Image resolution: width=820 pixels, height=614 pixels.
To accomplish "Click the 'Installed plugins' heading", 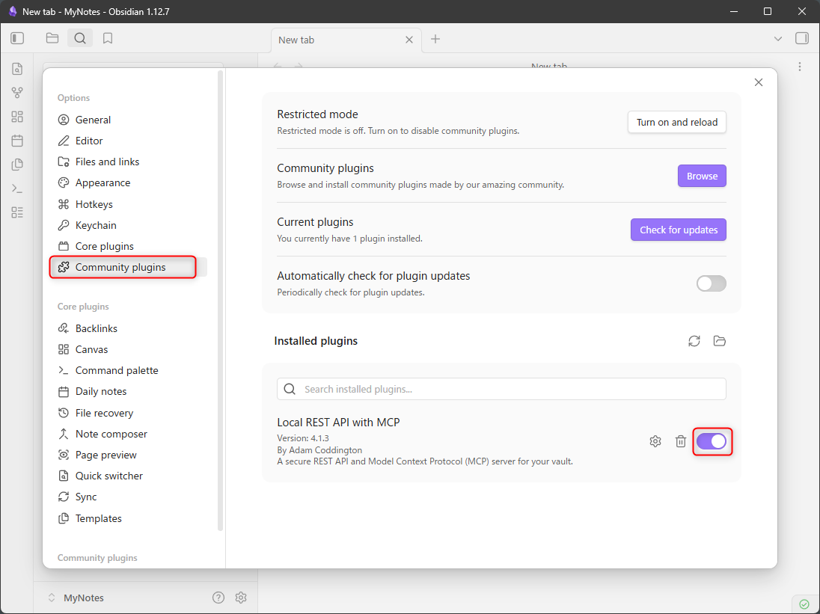I will point(316,341).
